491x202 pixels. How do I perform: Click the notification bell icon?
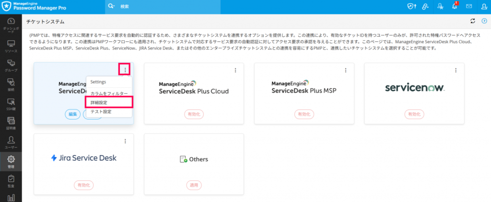click(455, 6)
